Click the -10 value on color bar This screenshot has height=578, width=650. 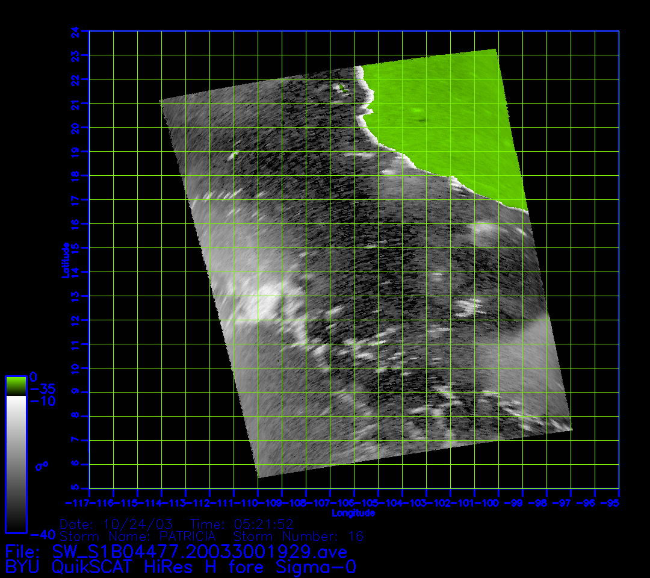(x=42, y=400)
